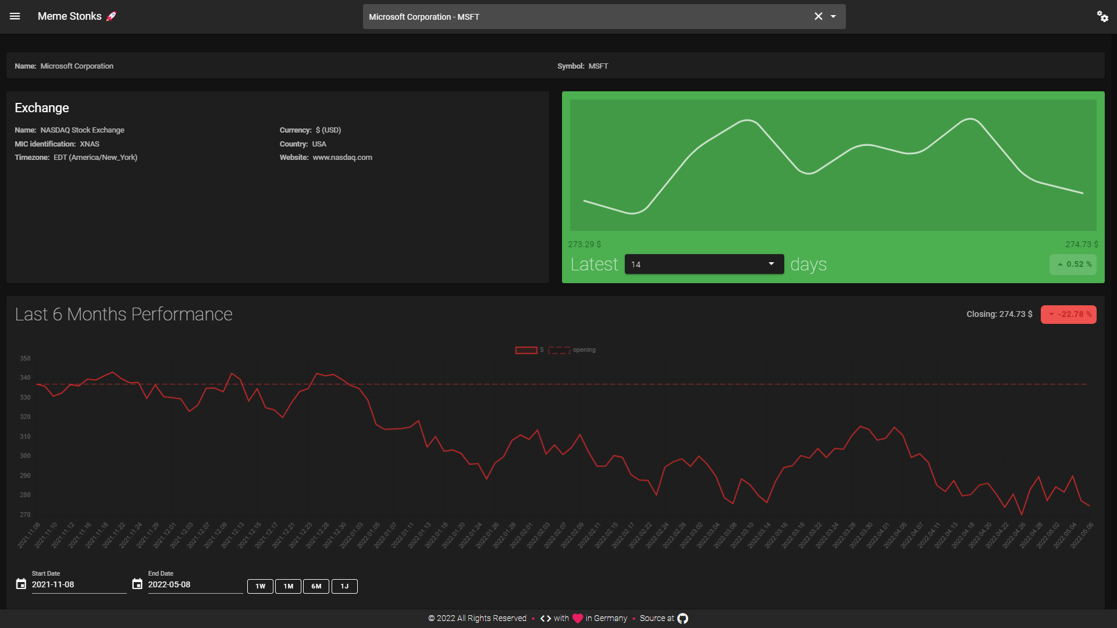1117x628 pixels.
Task: Select the 1J time range button
Action: (x=344, y=586)
